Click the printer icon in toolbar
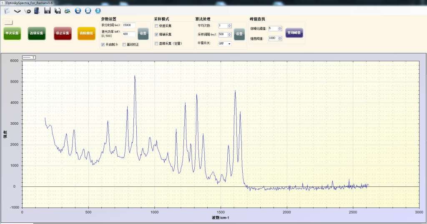 [67, 11]
